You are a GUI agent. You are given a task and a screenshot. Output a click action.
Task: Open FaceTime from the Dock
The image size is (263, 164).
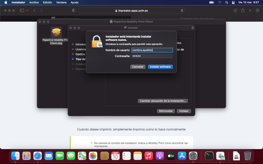tap(60, 156)
